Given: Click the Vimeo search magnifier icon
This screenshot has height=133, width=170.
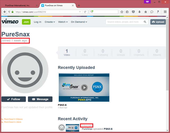Looking at the screenshot, I should click(x=145, y=22).
